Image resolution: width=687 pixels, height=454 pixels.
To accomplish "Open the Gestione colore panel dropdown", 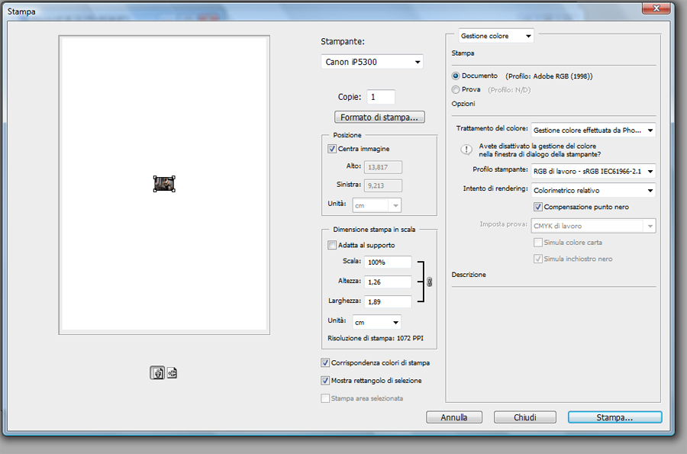I will 495,36.
